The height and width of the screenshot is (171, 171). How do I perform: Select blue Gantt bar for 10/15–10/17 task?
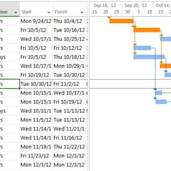click(x=159, y=93)
